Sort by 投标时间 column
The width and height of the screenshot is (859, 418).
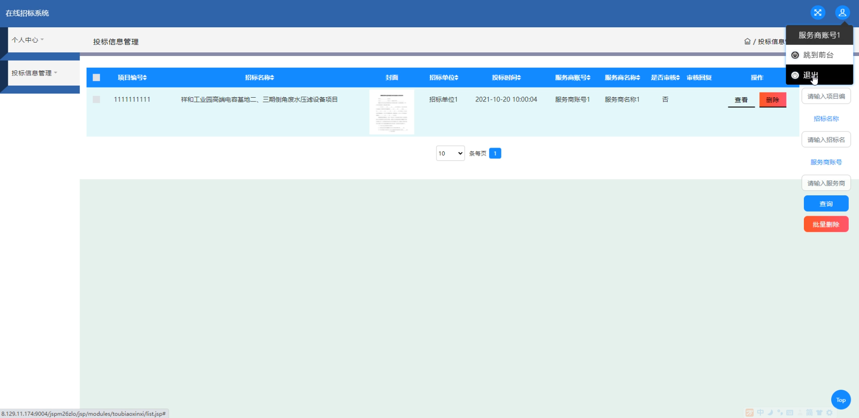click(x=506, y=77)
